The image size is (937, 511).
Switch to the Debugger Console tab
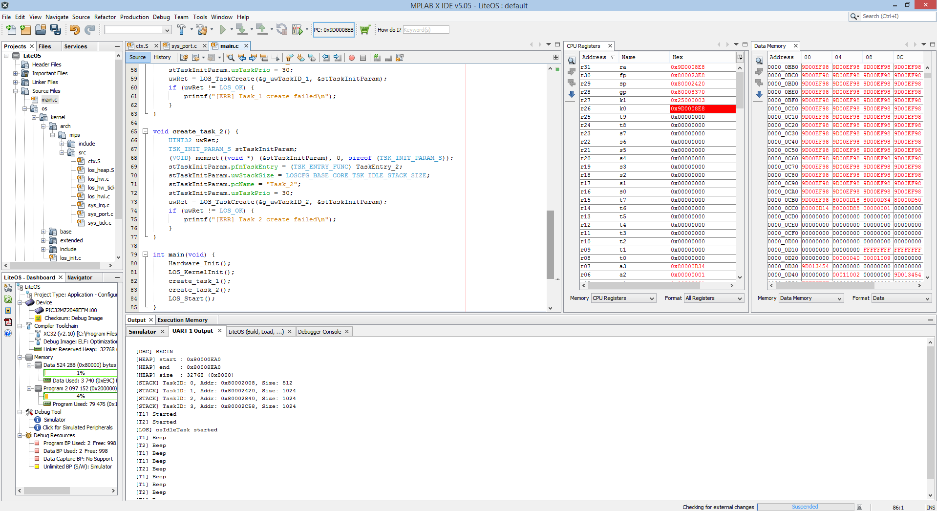pos(319,332)
